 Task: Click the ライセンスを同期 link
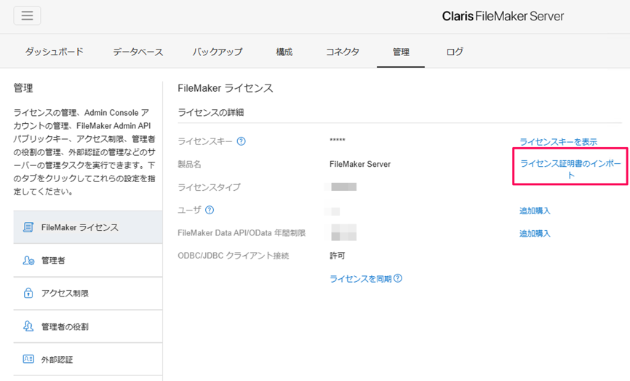pos(360,279)
